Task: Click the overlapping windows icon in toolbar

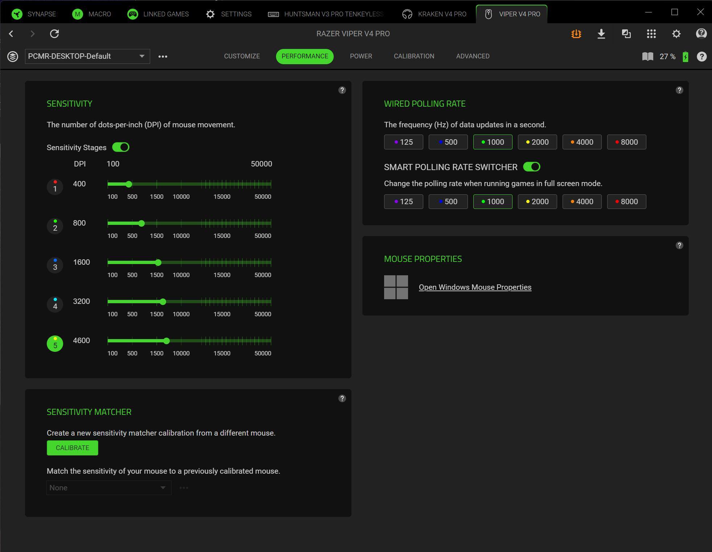Action: (x=626, y=34)
